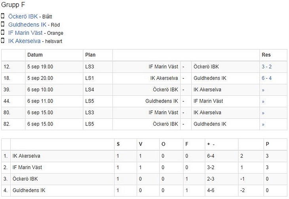The width and height of the screenshot is (289, 199).
Task: Open the IF Marin Väst team link
Action: [25, 33]
